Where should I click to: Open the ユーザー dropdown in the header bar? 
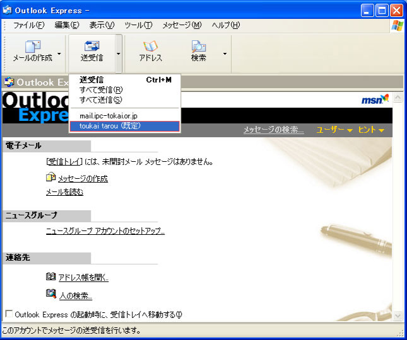(x=334, y=130)
